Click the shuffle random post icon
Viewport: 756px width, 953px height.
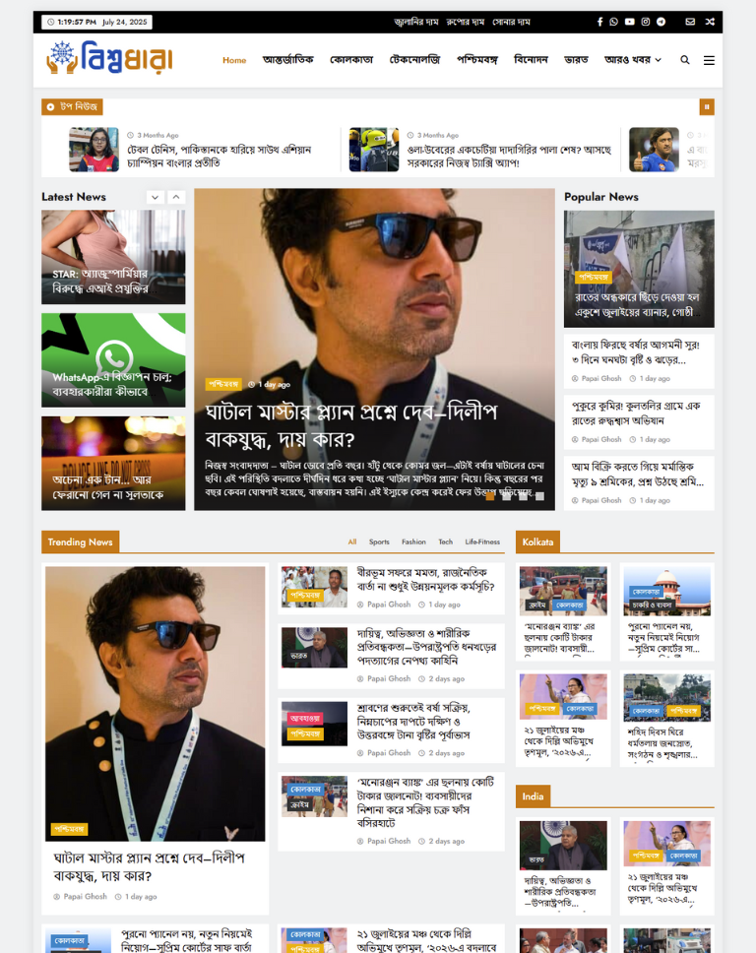[709, 22]
